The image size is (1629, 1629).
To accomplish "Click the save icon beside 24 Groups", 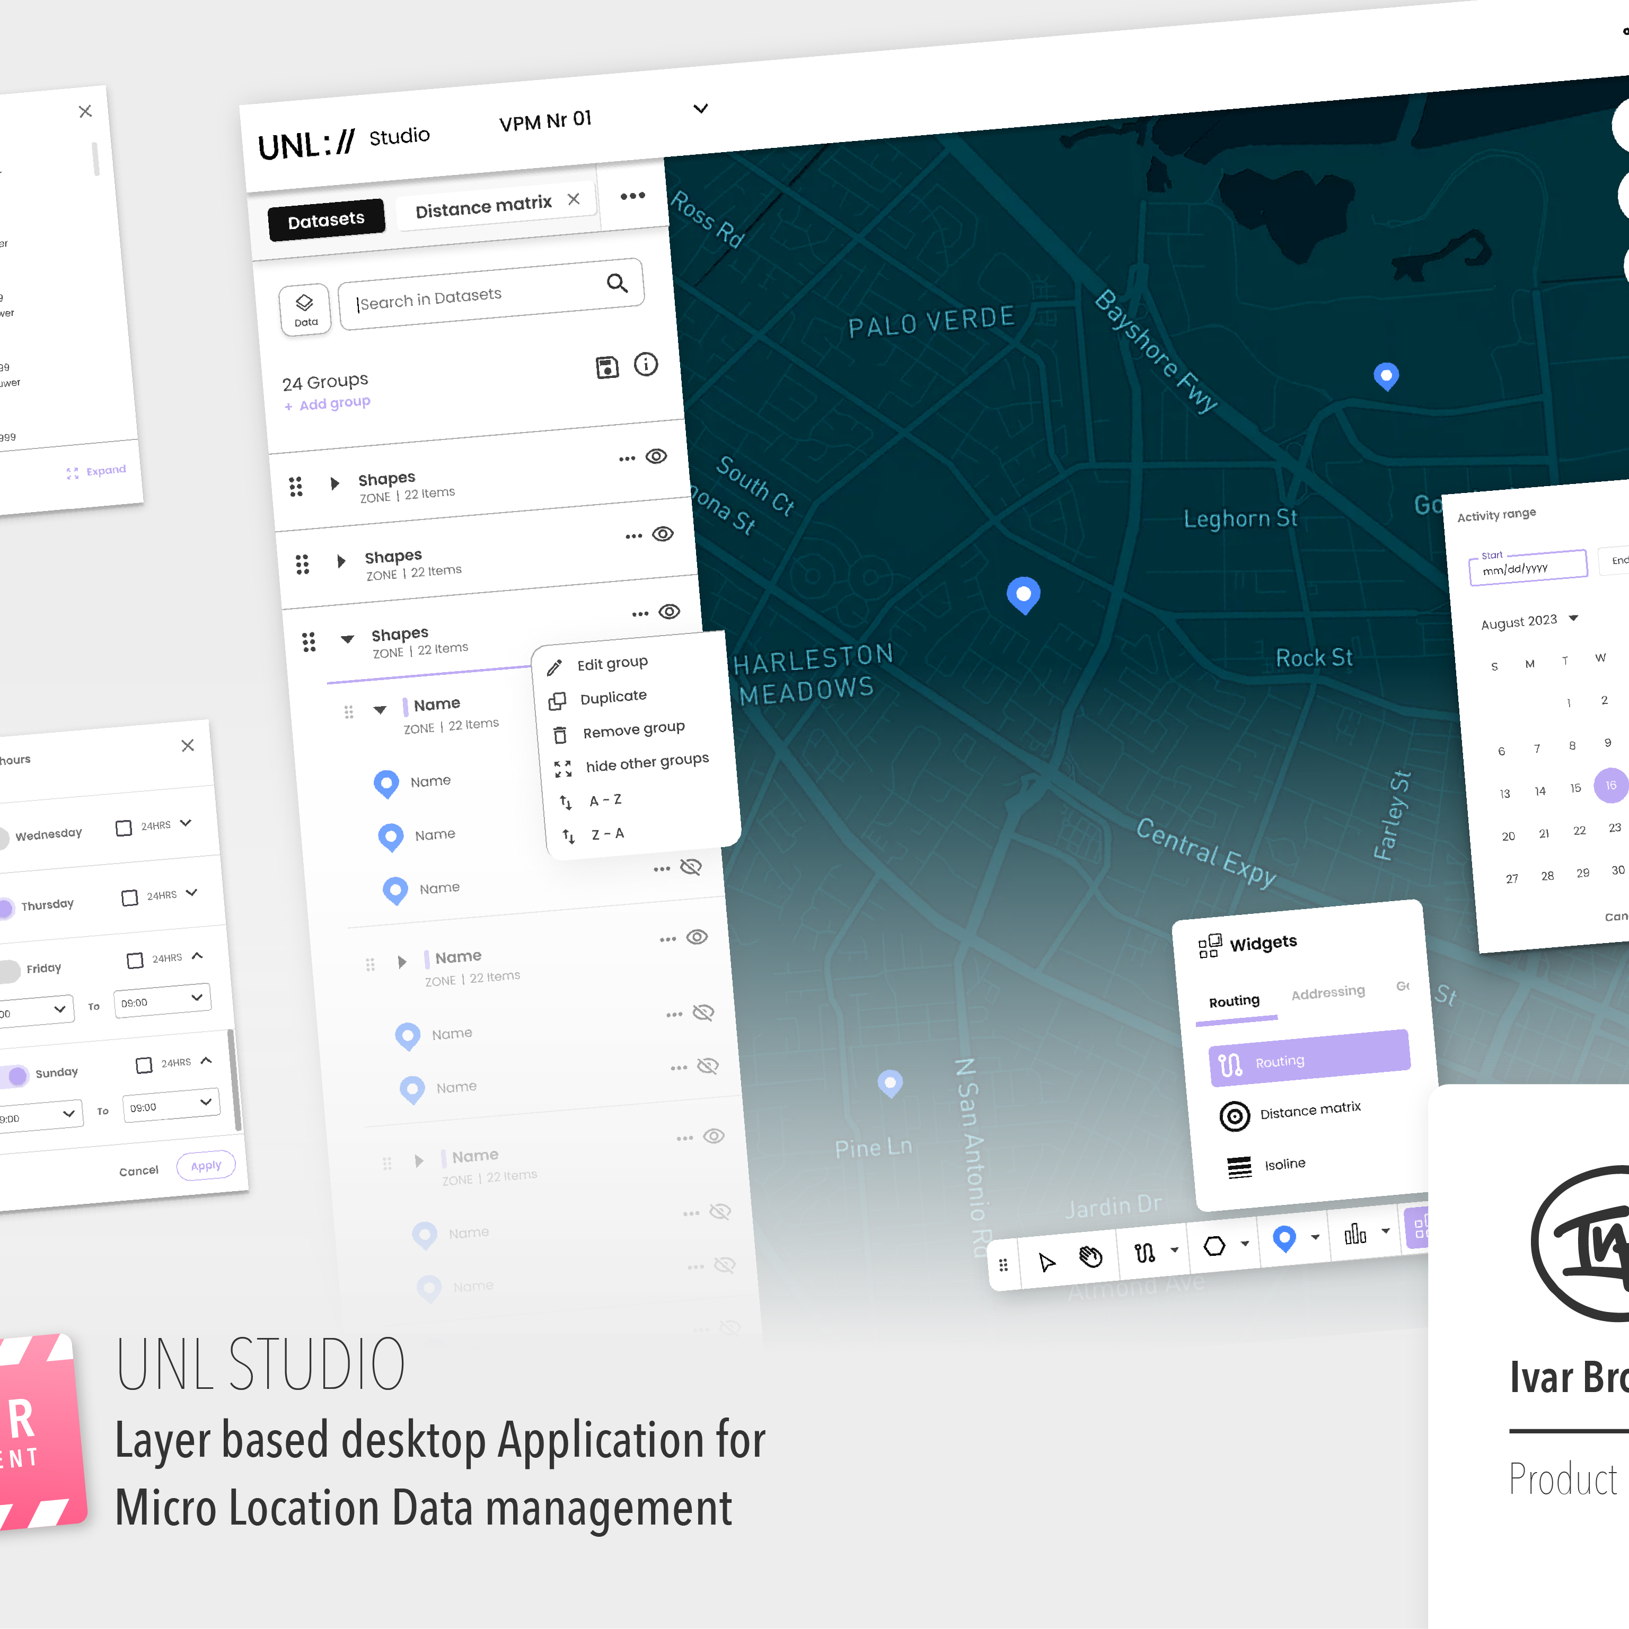I will pyautogui.click(x=607, y=367).
